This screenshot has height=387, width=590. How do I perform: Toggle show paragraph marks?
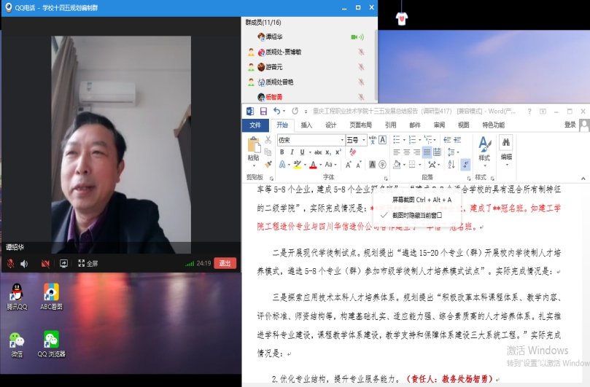tap(465, 165)
